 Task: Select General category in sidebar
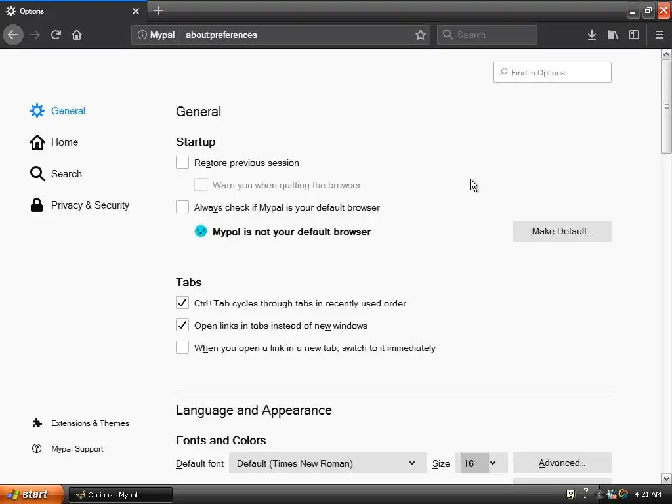pos(58,110)
